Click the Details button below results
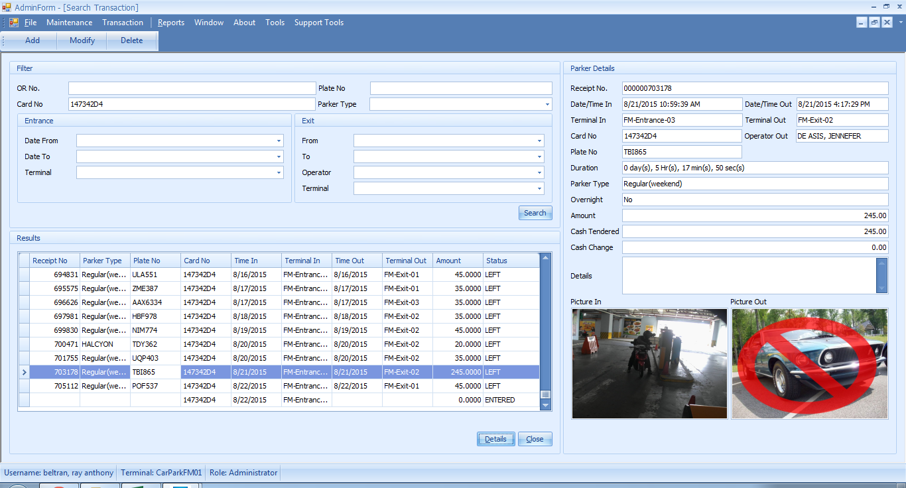 pos(495,439)
